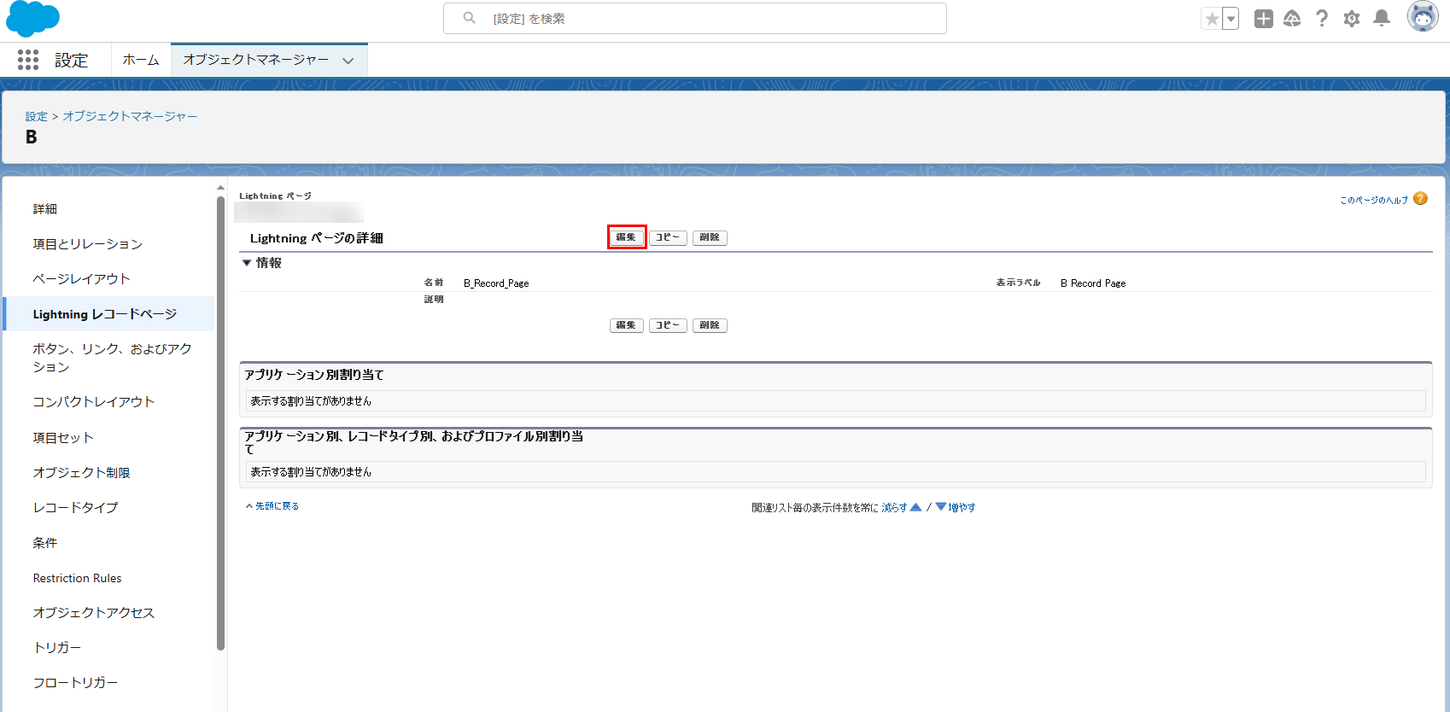Click the favorites star icon
The height and width of the screenshot is (712, 1450).
point(1211,19)
